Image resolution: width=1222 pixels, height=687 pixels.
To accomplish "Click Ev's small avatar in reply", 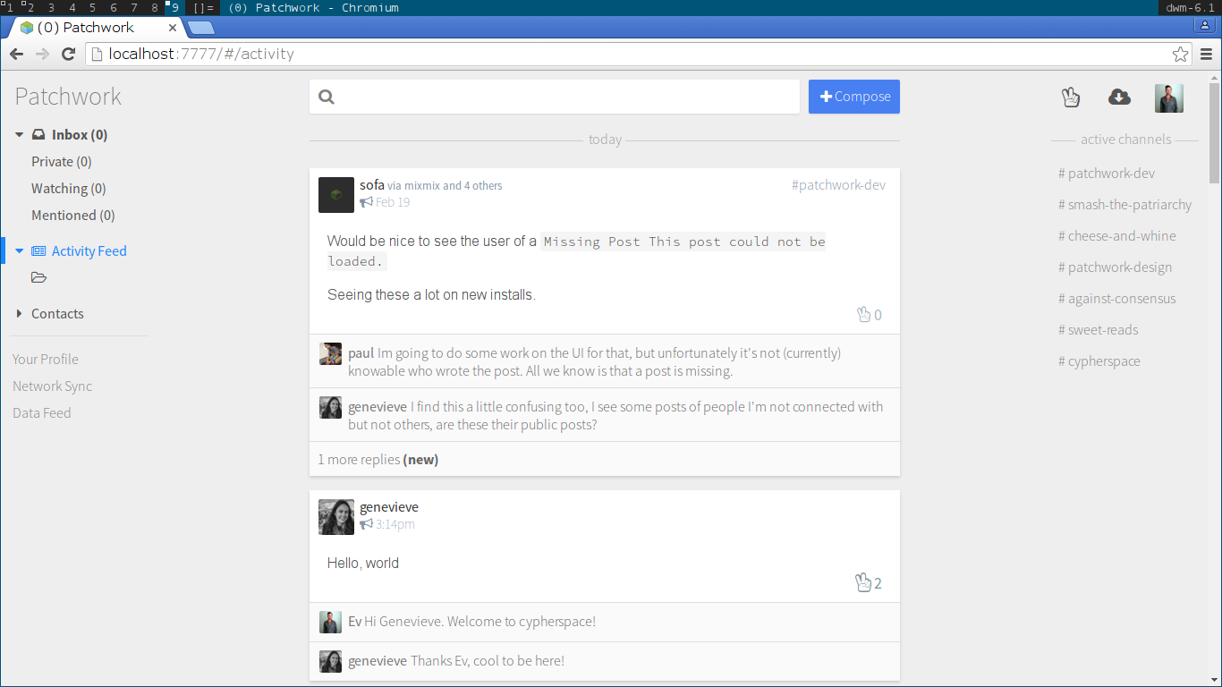I will pyautogui.click(x=331, y=622).
